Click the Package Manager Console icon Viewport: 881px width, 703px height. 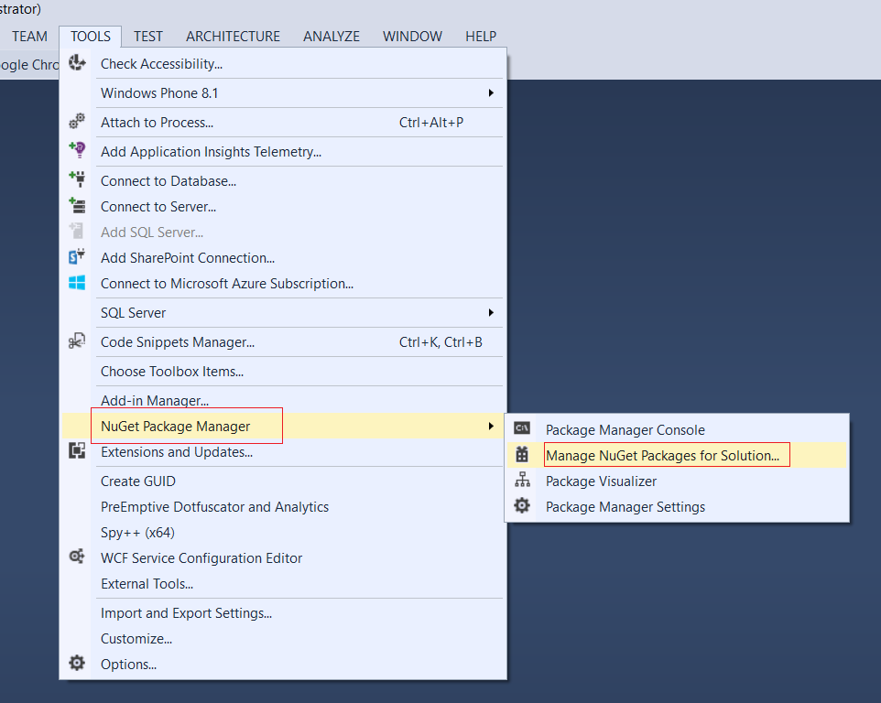[522, 429]
